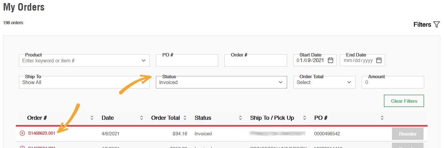Sort by Order # column arrows
The image size is (444, 148).
(x=92, y=118)
